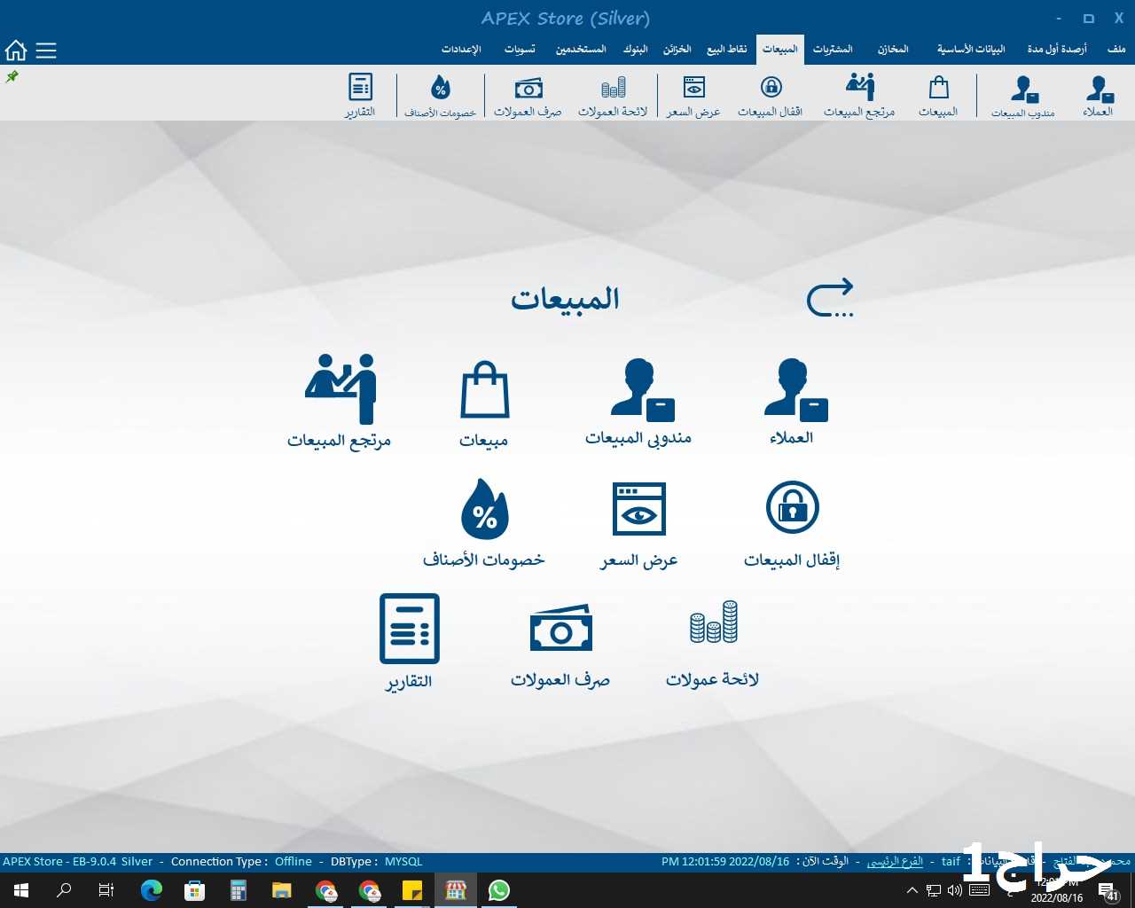Click the back arrow beside المبيعات heading
Viewport: 1135px width, 908px height.
(830, 298)
